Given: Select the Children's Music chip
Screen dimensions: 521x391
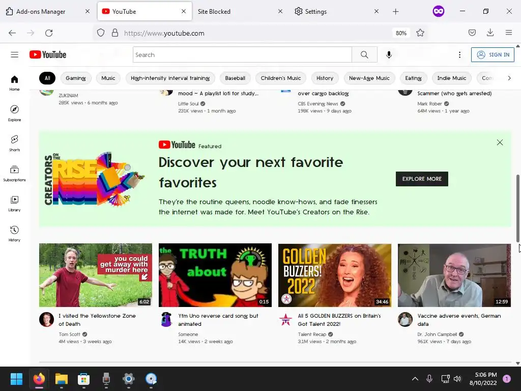Looking at the screenshot, I should [280, 78].
